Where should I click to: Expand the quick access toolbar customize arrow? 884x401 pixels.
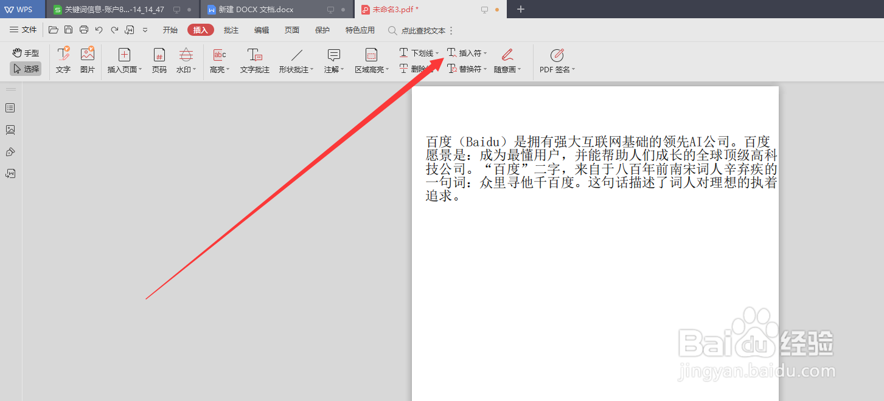[x=145, y=30]
